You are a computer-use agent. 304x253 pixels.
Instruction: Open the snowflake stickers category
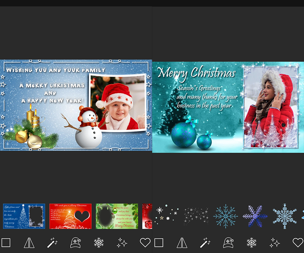pyautogui.click(x=98, y=242)
